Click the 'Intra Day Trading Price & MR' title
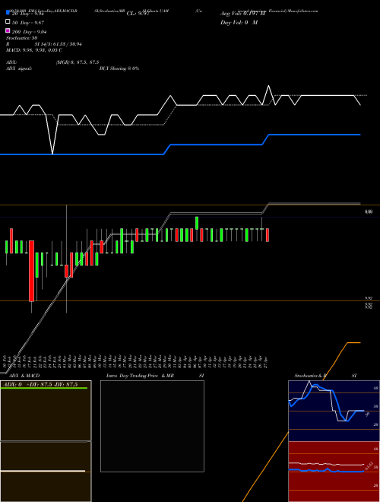 click(x=140, y=376)
